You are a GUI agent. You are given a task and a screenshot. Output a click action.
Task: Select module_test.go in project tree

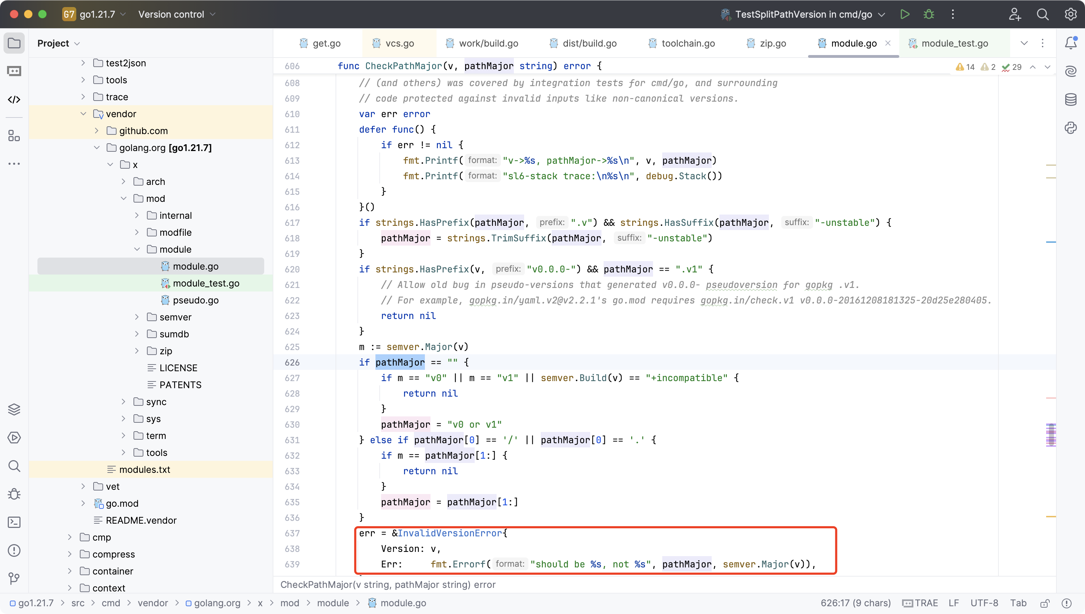tap(206, 283)
